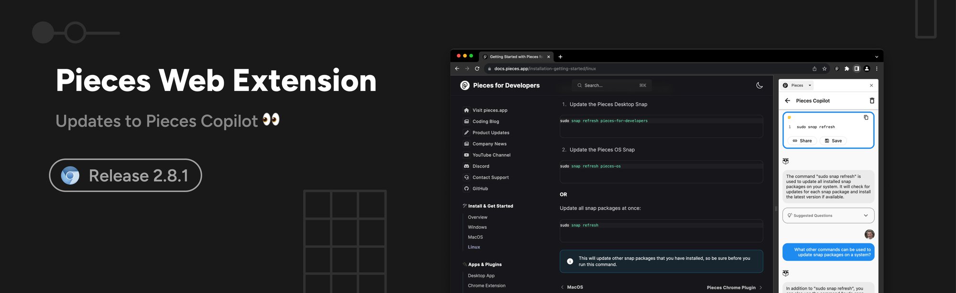Select Overview in the docs sidebar
The height and width of the screenshot is (293, 956).
(478, 217)
